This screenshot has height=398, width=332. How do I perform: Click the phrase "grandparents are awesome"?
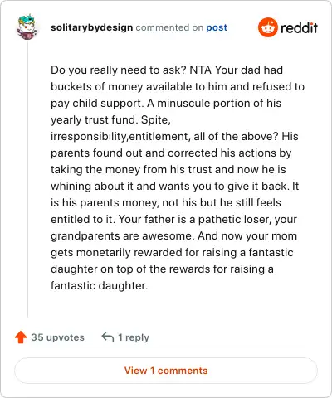click(121, 236)
